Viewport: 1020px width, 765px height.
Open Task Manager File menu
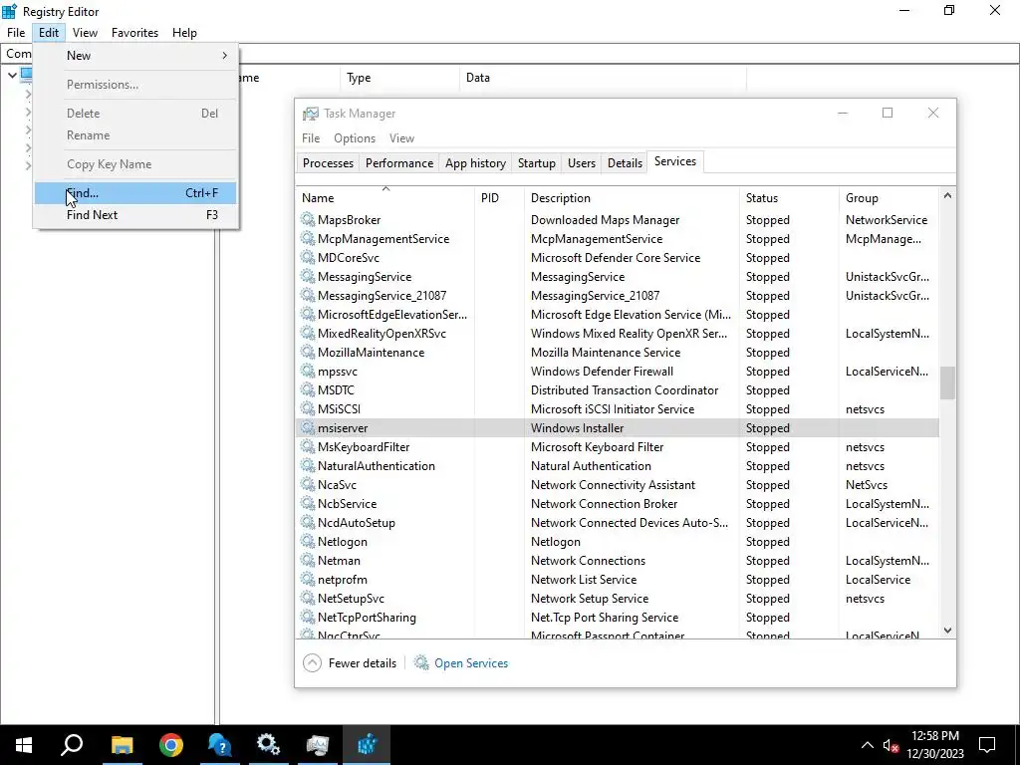pos(311,138)
